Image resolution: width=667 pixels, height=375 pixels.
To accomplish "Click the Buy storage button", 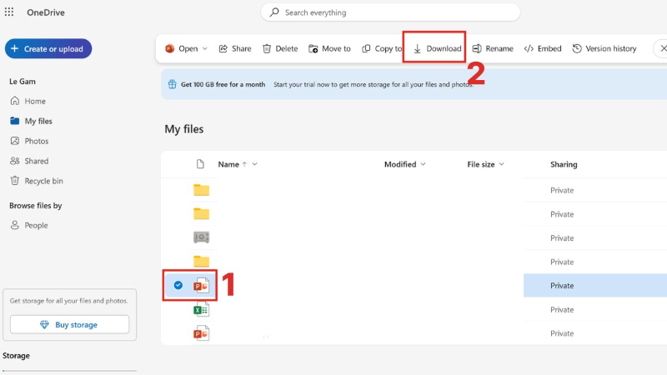I will pos(69,324).
